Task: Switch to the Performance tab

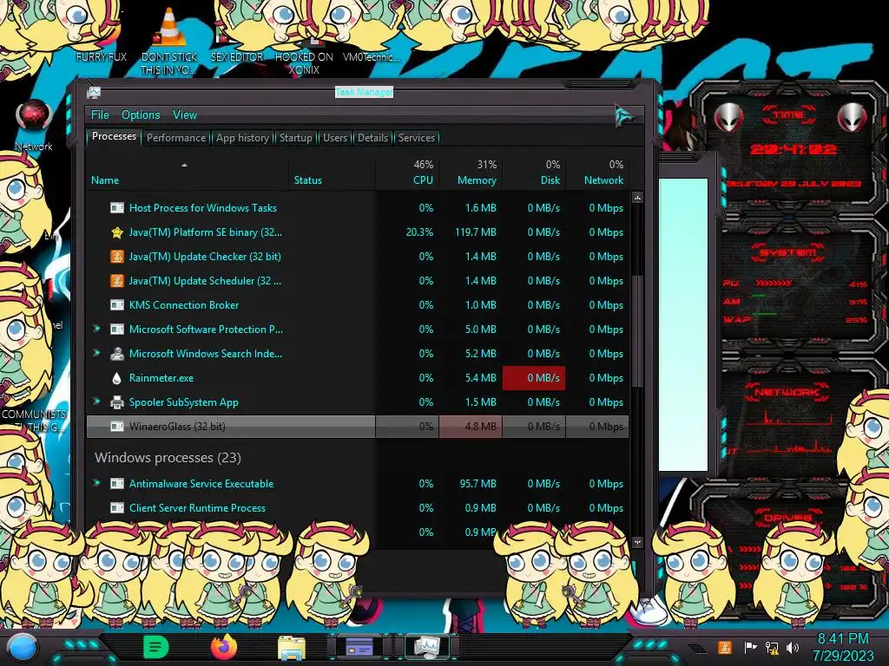Action: point(176,138)
